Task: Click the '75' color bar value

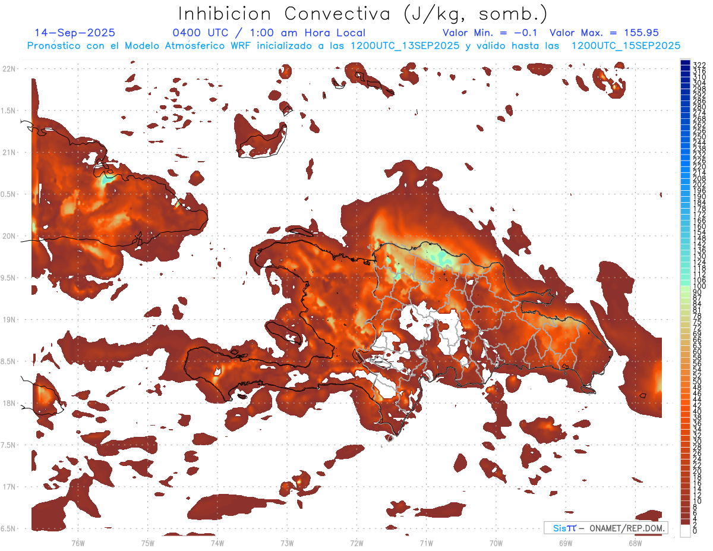Action: pyautogui.click(x=698, y=322)
